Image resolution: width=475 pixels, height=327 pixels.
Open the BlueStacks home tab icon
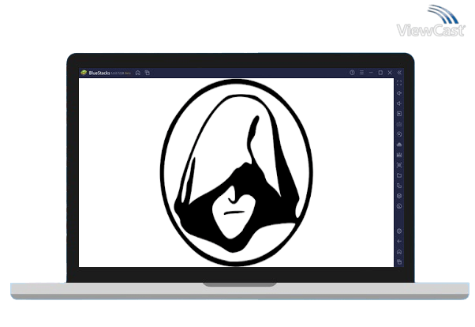[138, 73]
